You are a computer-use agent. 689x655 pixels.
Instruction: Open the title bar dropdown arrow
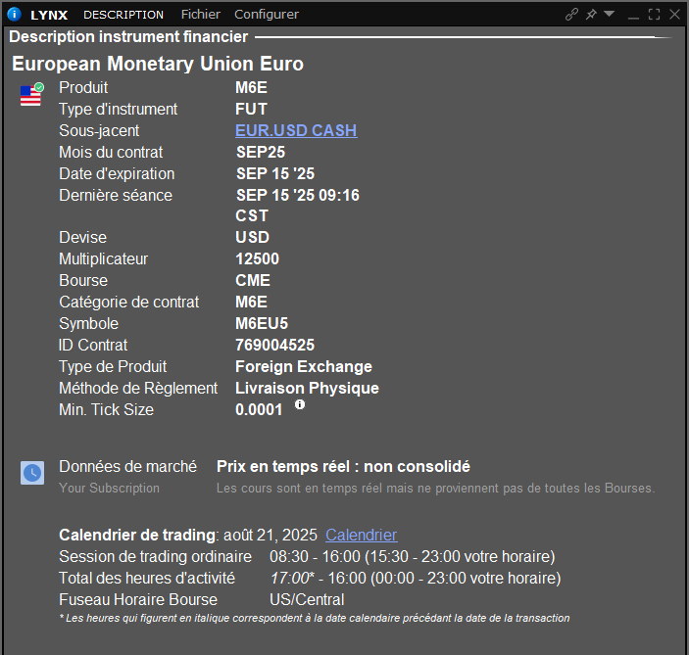[x=609, y=14]
